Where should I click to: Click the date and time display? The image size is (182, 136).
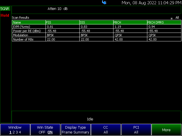152,3
